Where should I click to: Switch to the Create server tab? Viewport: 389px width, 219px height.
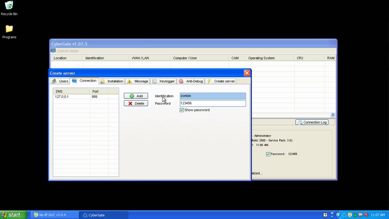[221, 81]
